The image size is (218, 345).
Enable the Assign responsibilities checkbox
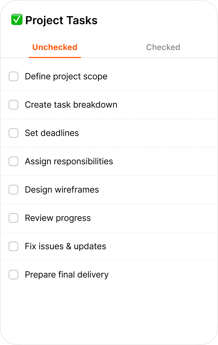(13, 161)
